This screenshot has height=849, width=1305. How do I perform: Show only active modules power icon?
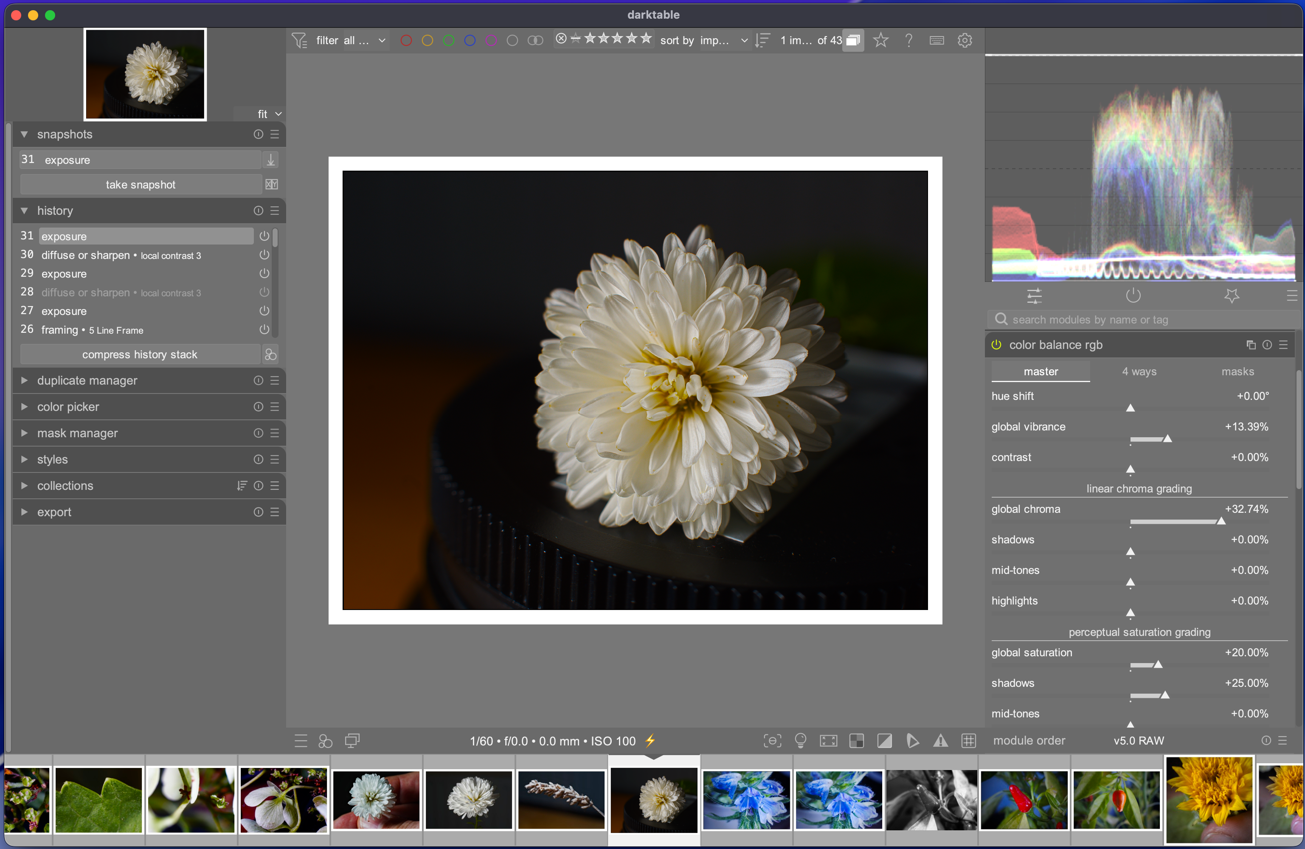1133,295
